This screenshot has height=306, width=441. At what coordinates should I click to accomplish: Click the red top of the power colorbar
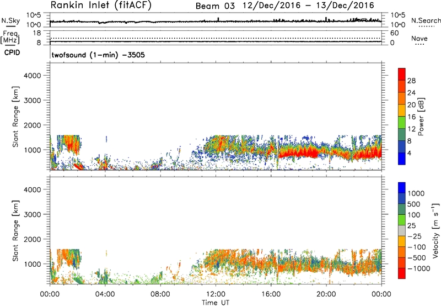[x=402, y=75]
